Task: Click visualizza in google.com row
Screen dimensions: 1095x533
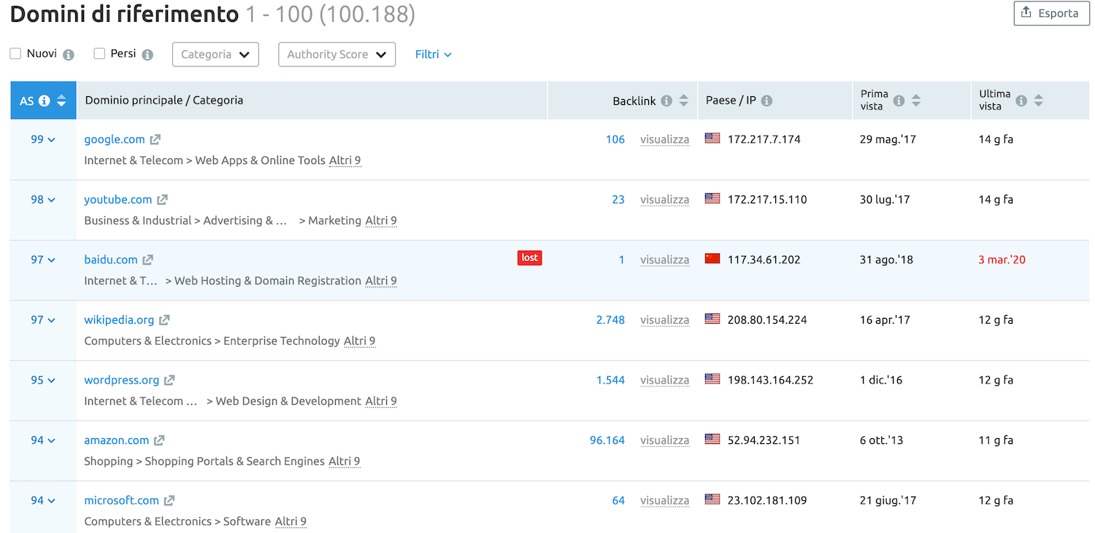Action: tap(664, 139)
